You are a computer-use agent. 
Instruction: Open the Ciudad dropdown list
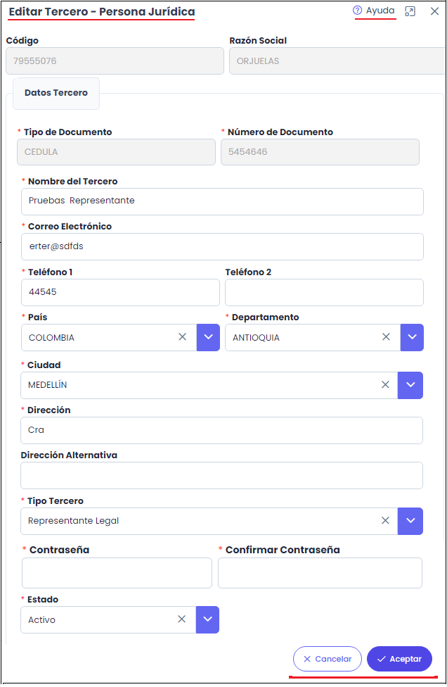click(x=410, y=385)
